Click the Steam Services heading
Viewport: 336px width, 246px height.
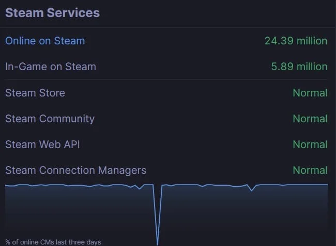pos(52,13)
